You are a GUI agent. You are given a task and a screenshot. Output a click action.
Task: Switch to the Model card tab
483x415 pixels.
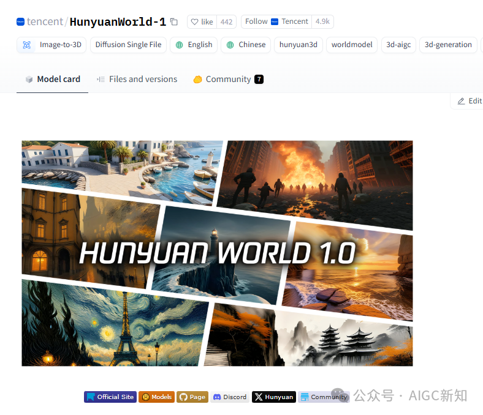(x=52, y=80)
